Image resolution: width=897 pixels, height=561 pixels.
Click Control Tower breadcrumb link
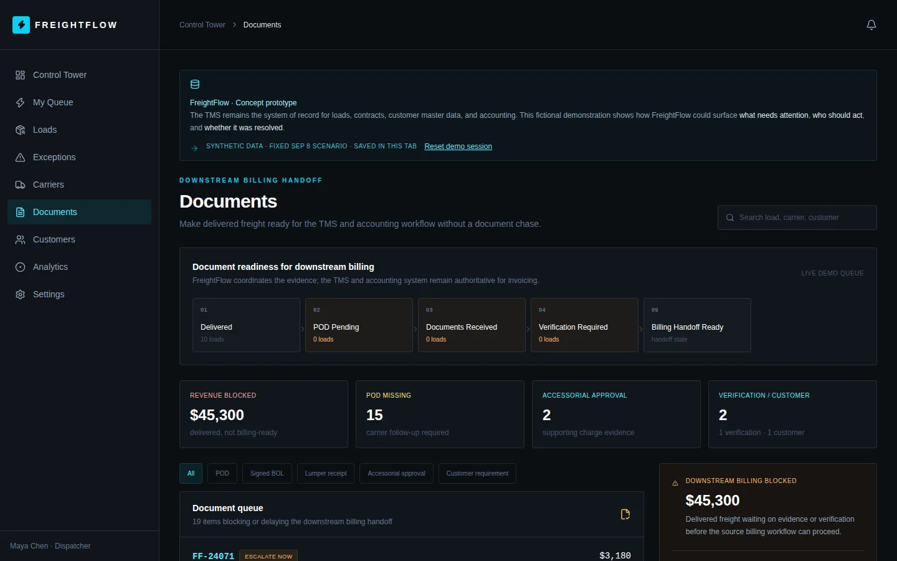pos(202,25)
